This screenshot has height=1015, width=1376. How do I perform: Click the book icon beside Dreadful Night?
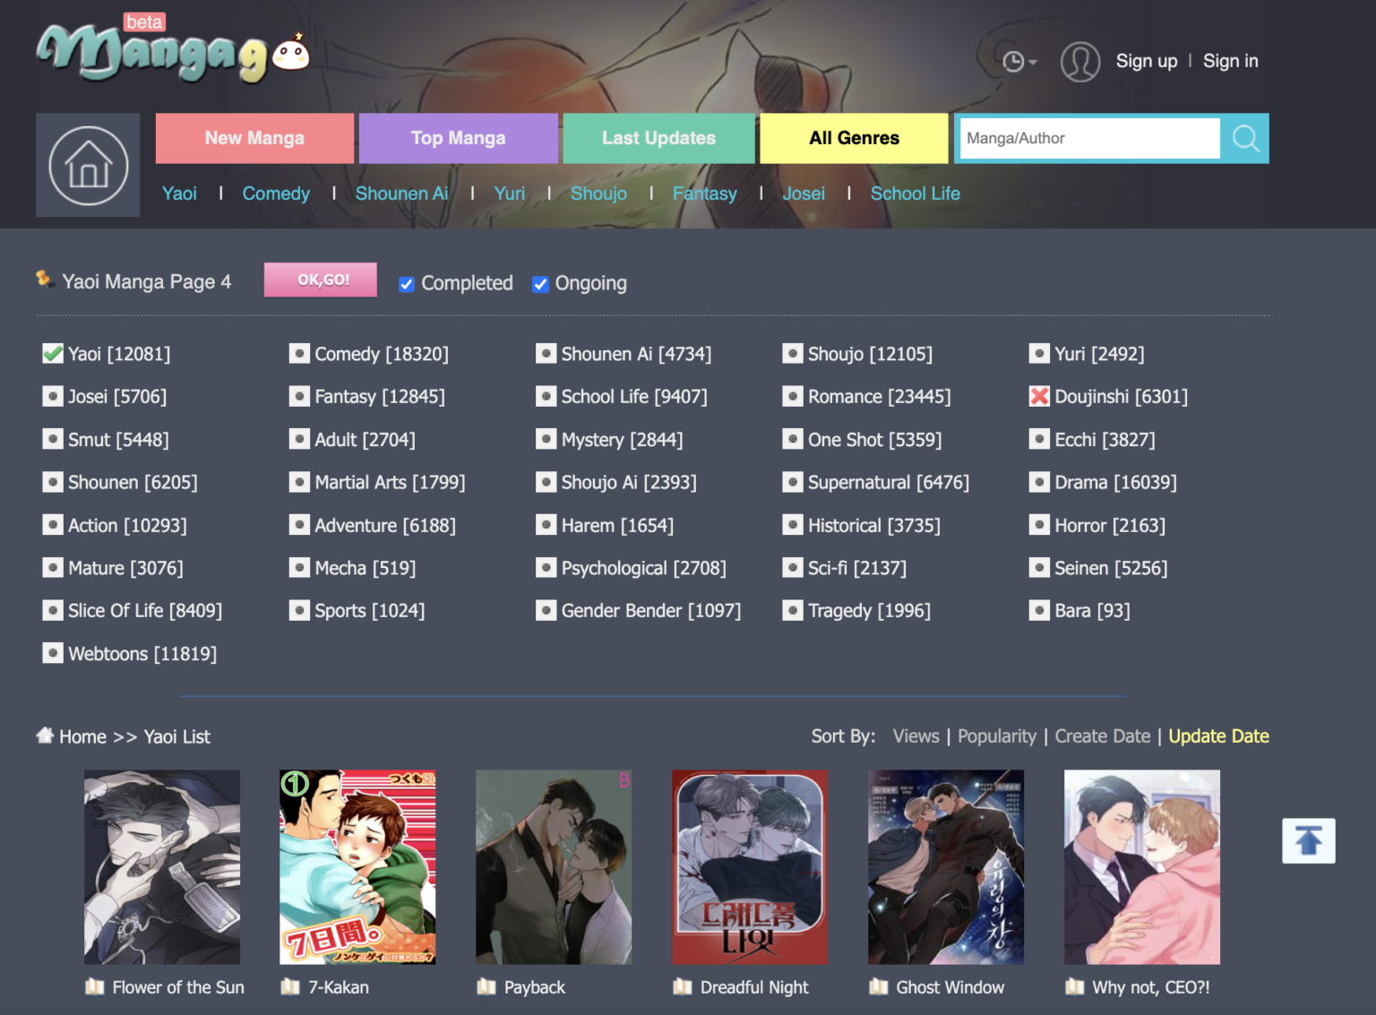[681, 986]
